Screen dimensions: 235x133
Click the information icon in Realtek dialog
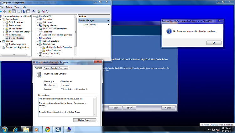point(169,31)
